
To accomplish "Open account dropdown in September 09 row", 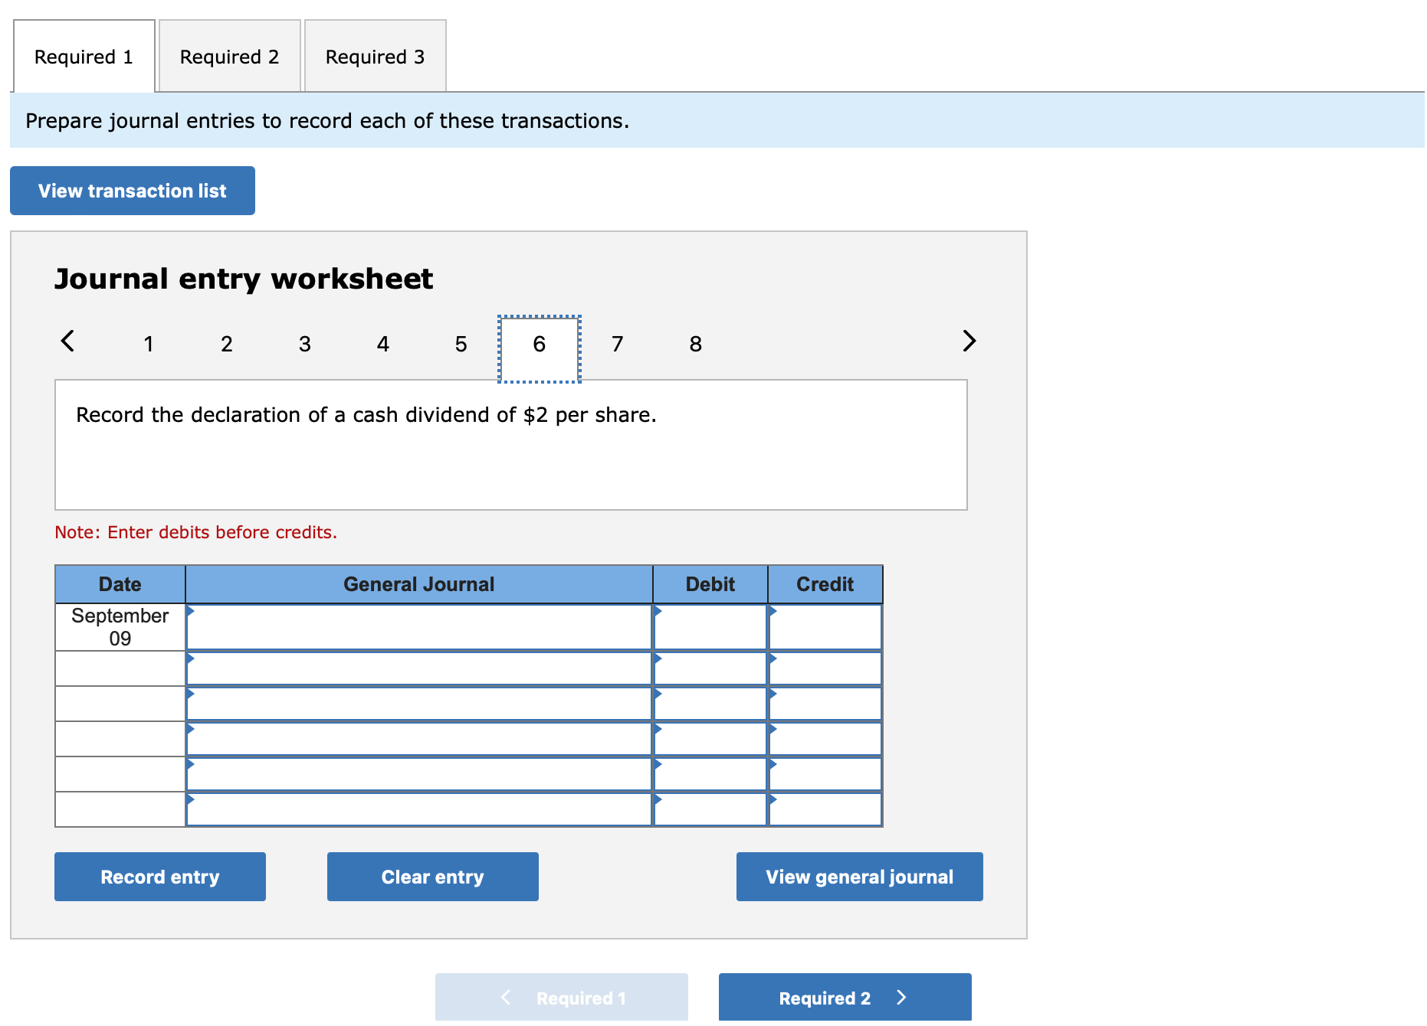I will point(419,627).
